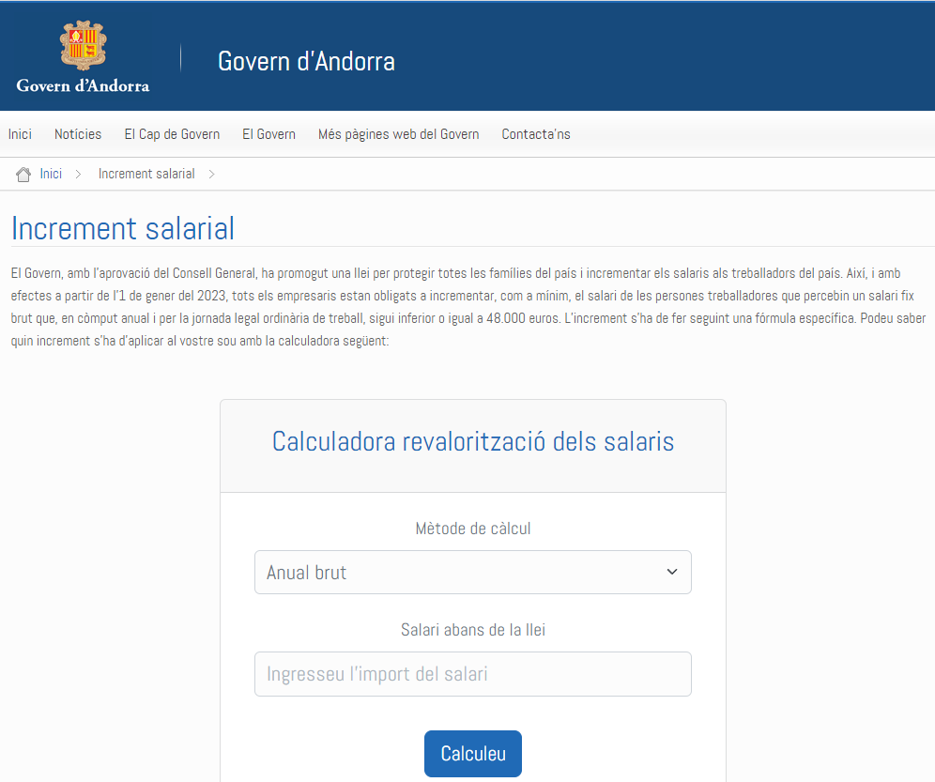This screenshot has width=935, height=782.
Task: Focus the salary amount input field
Action: click(x=472, y=674)
